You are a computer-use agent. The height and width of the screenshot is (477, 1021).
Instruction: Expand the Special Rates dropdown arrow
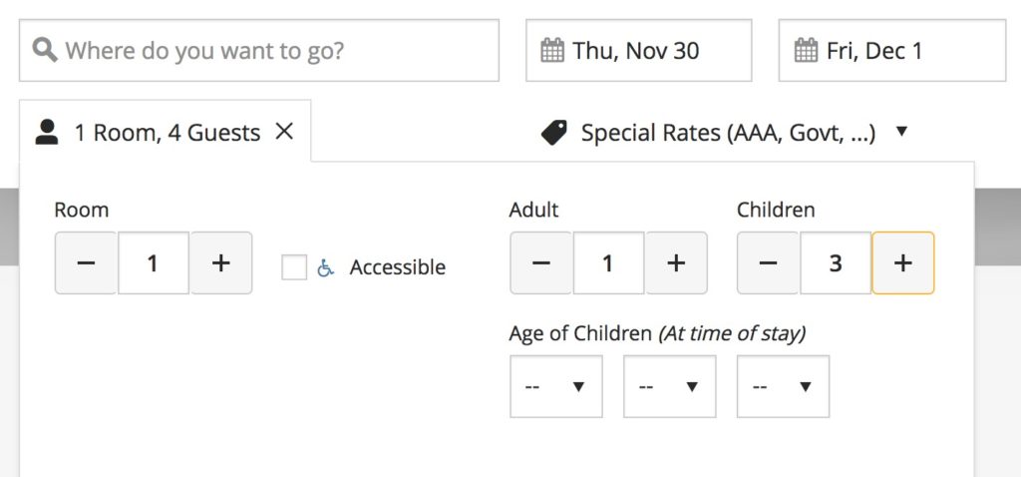tap(902, 132)
